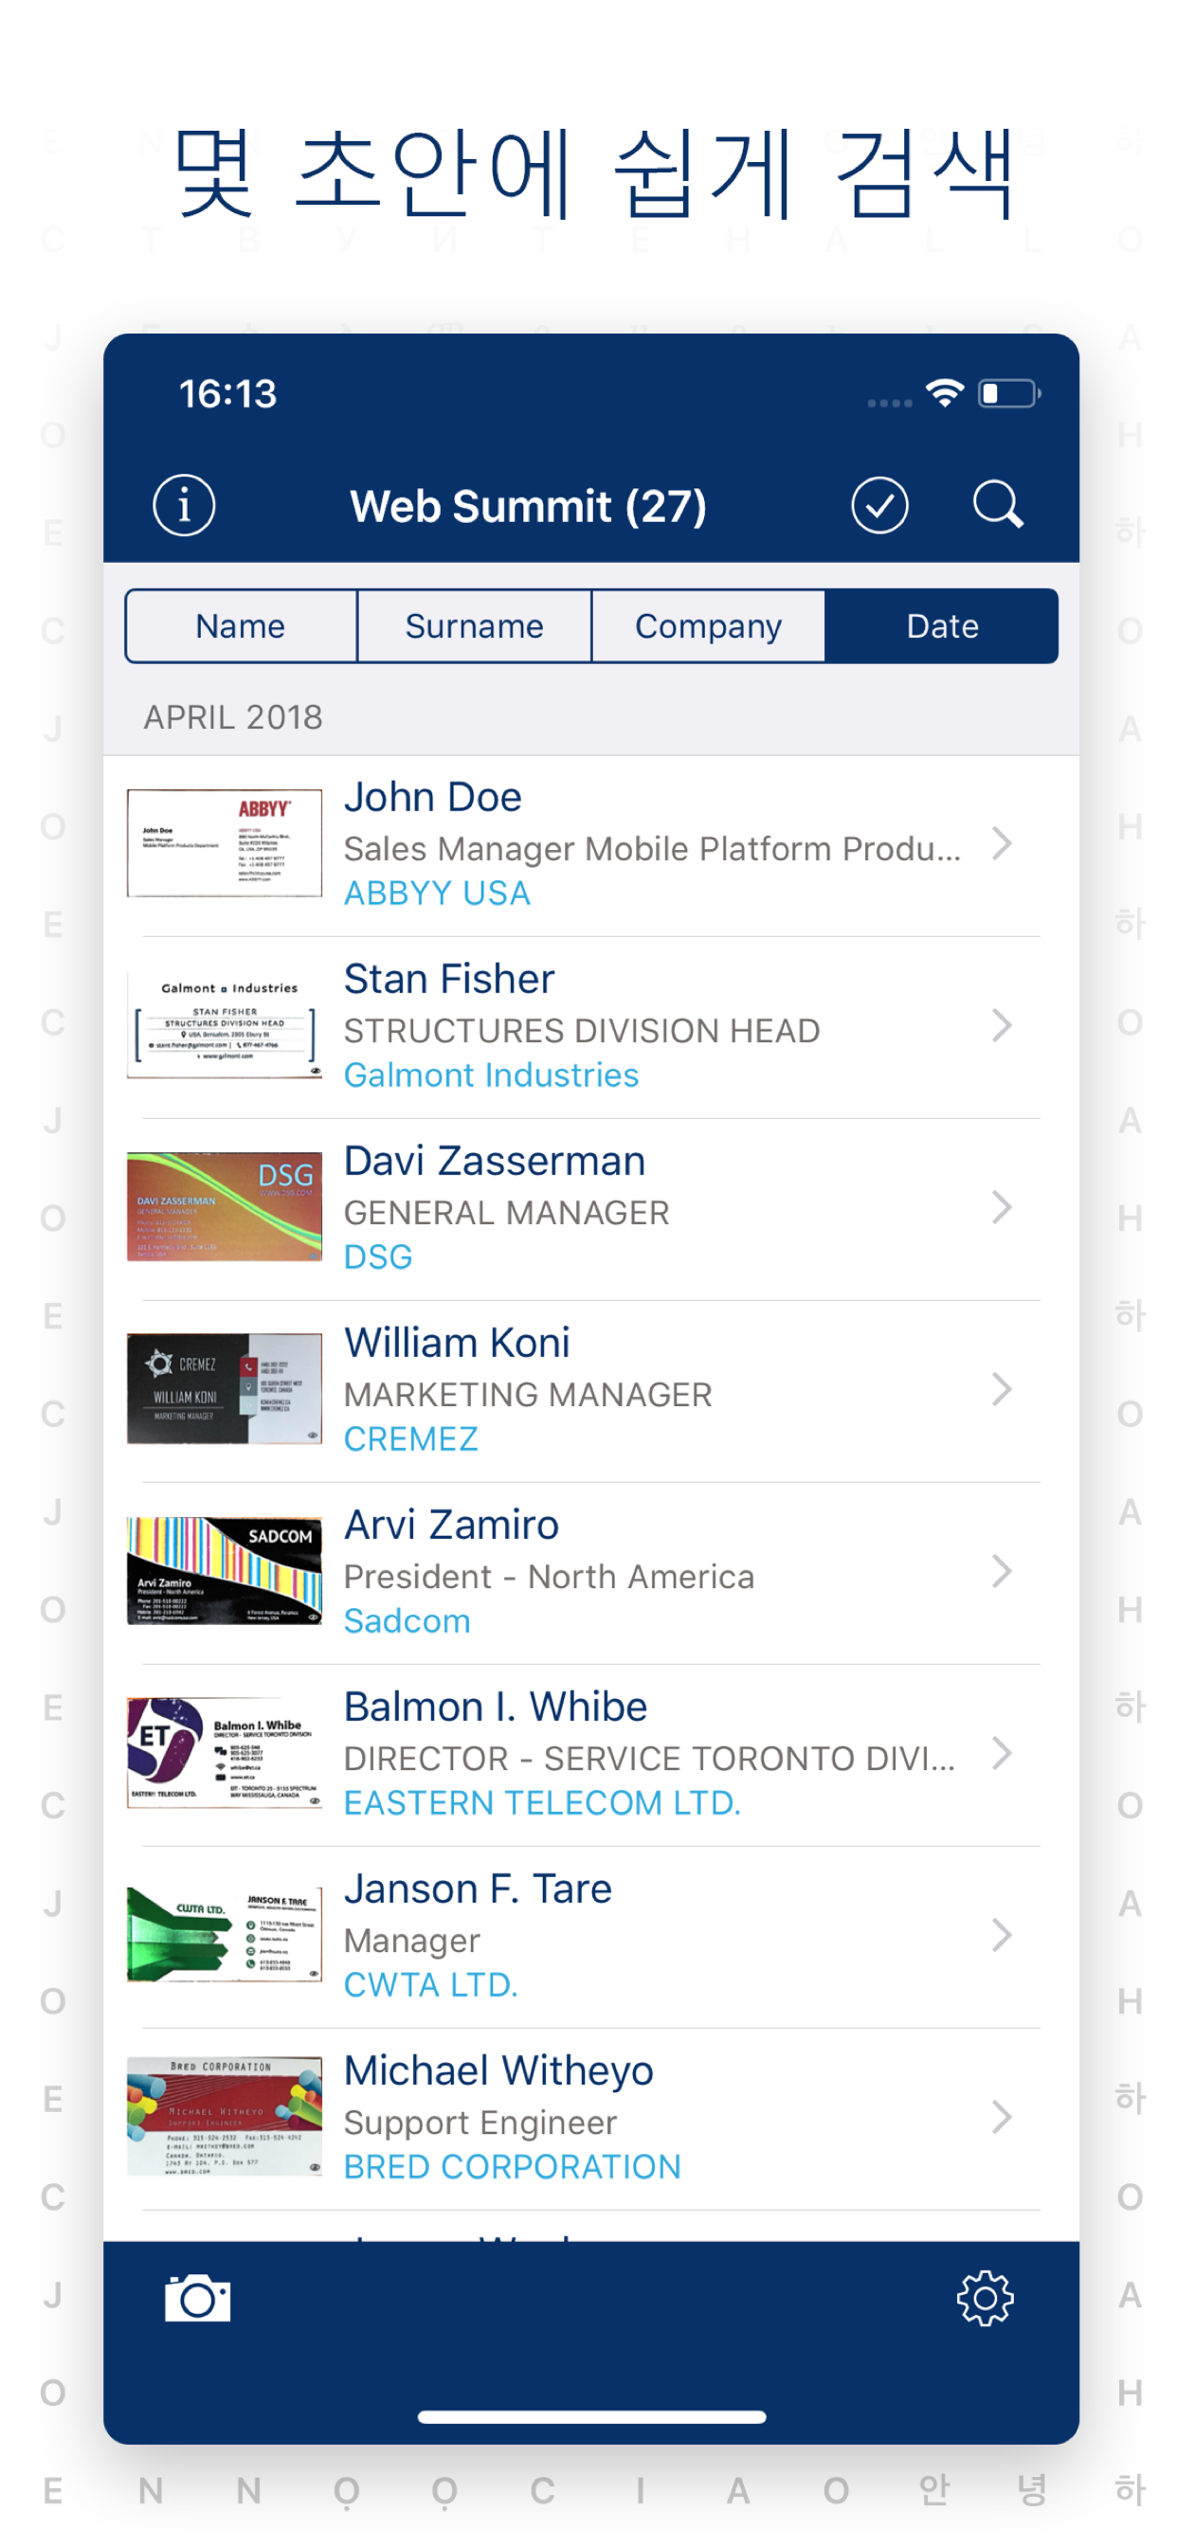Expand Balmon I. Whibe row chevron
This screenshot has height=2547, width=1177.
1001,1753
